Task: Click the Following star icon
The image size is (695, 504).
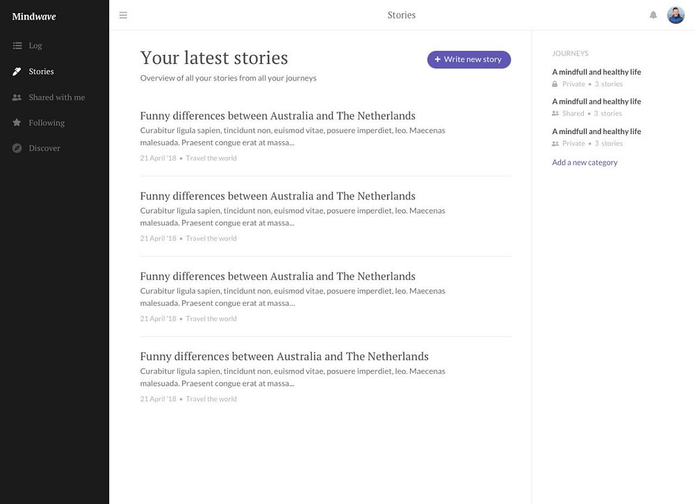Action: [x=17, y=122]
